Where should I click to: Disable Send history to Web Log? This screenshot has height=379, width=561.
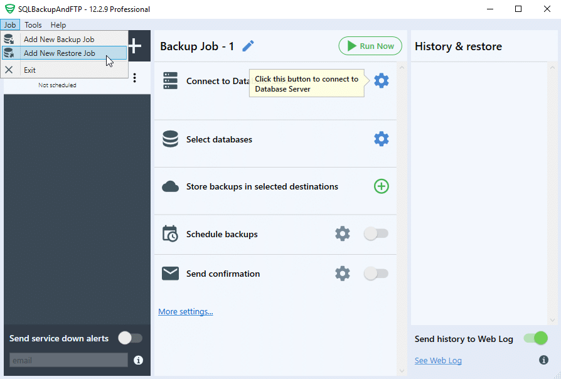tap(535, 338)
